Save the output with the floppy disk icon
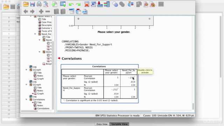Viewport: 224px width, 126px height. click(33, 4)
